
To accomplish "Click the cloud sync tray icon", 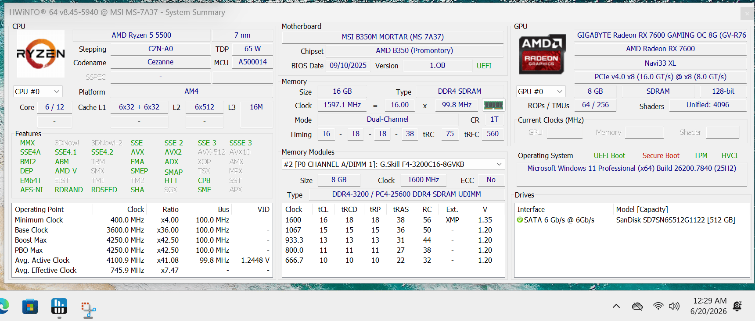I will pos(637,306).
